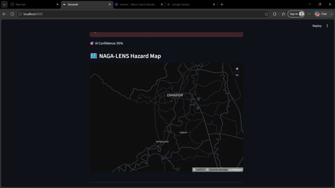The image size is (335, 188).
Task: Close the Streamlit tab
Action: coord(110,4)
